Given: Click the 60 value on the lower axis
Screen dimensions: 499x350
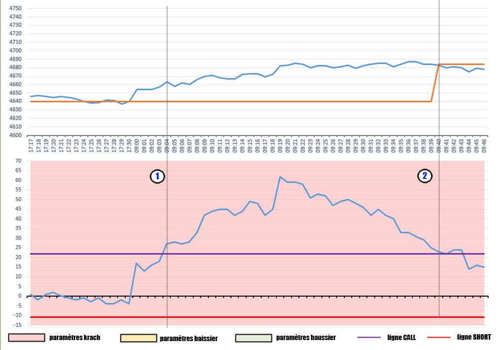Looking at the screenshot, I should click(x=18, y=180).
